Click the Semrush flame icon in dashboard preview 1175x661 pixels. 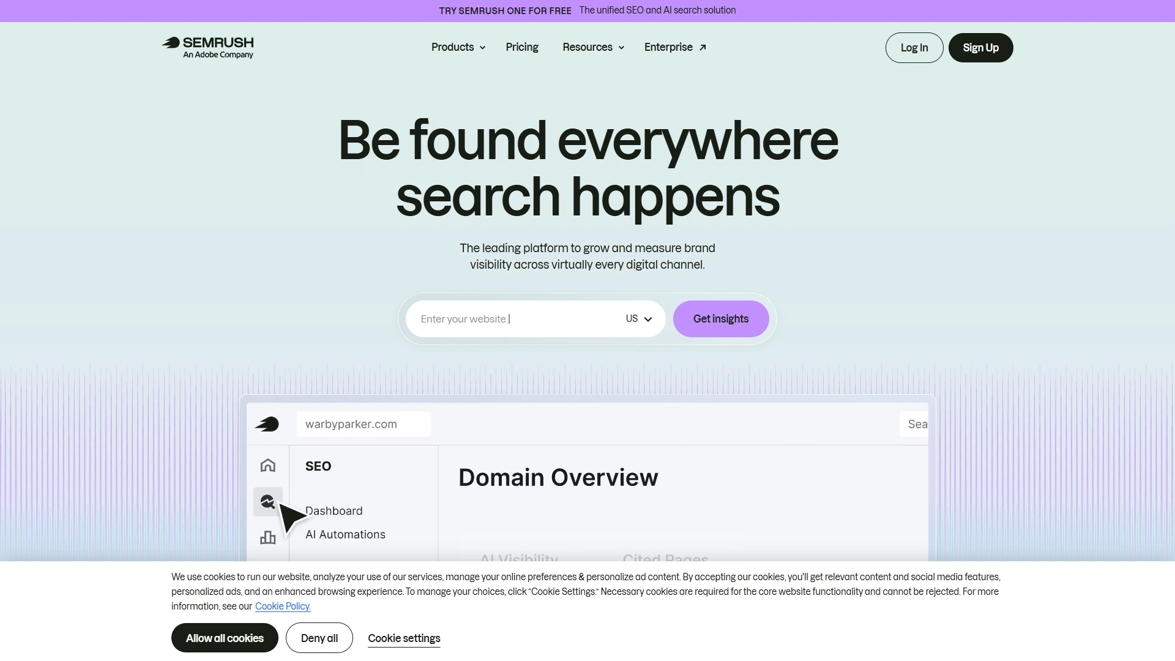point(267,424)
